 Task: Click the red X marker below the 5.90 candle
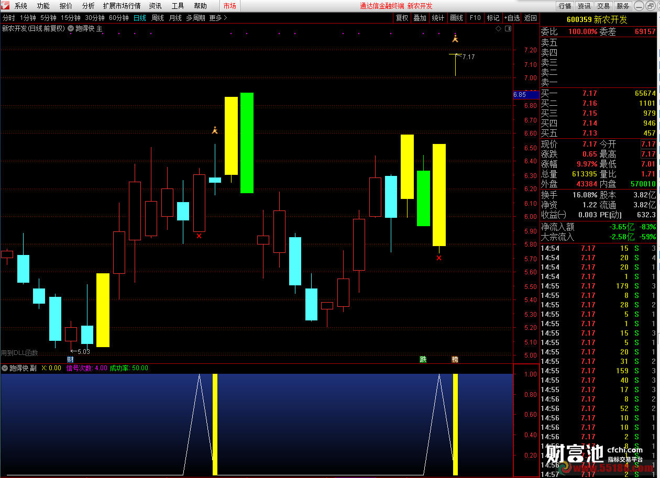point(199,236)
